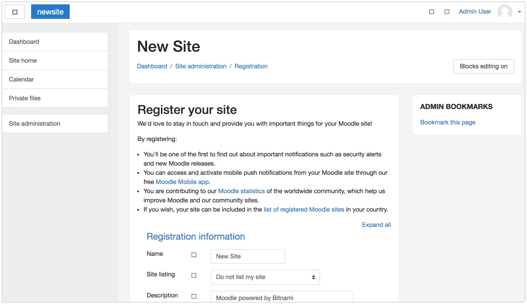The height and width of the screenshot is (304, 527).
Task: Toggle the side navigation drawer button
Action: point(15,12)
